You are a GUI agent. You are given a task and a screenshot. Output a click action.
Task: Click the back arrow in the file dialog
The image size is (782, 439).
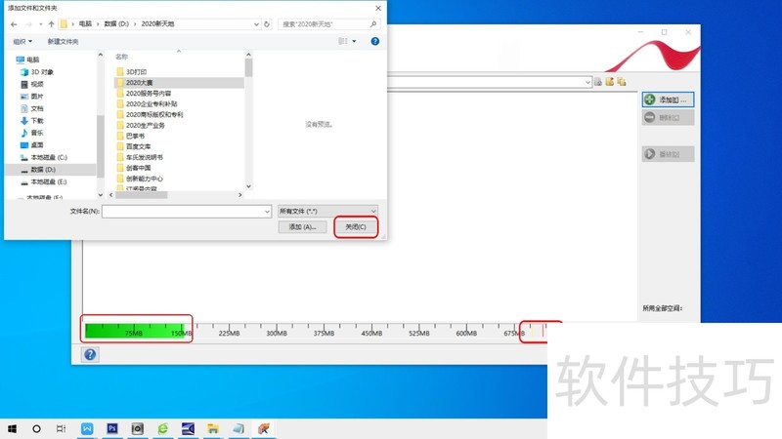click(x=14, y=23)
